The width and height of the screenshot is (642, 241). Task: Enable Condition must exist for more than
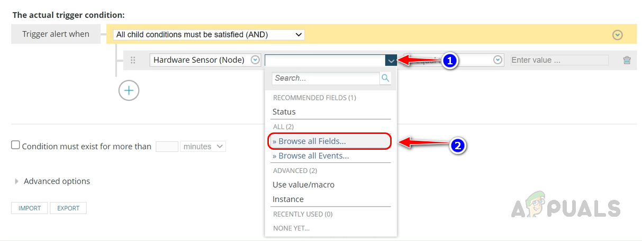16,145
